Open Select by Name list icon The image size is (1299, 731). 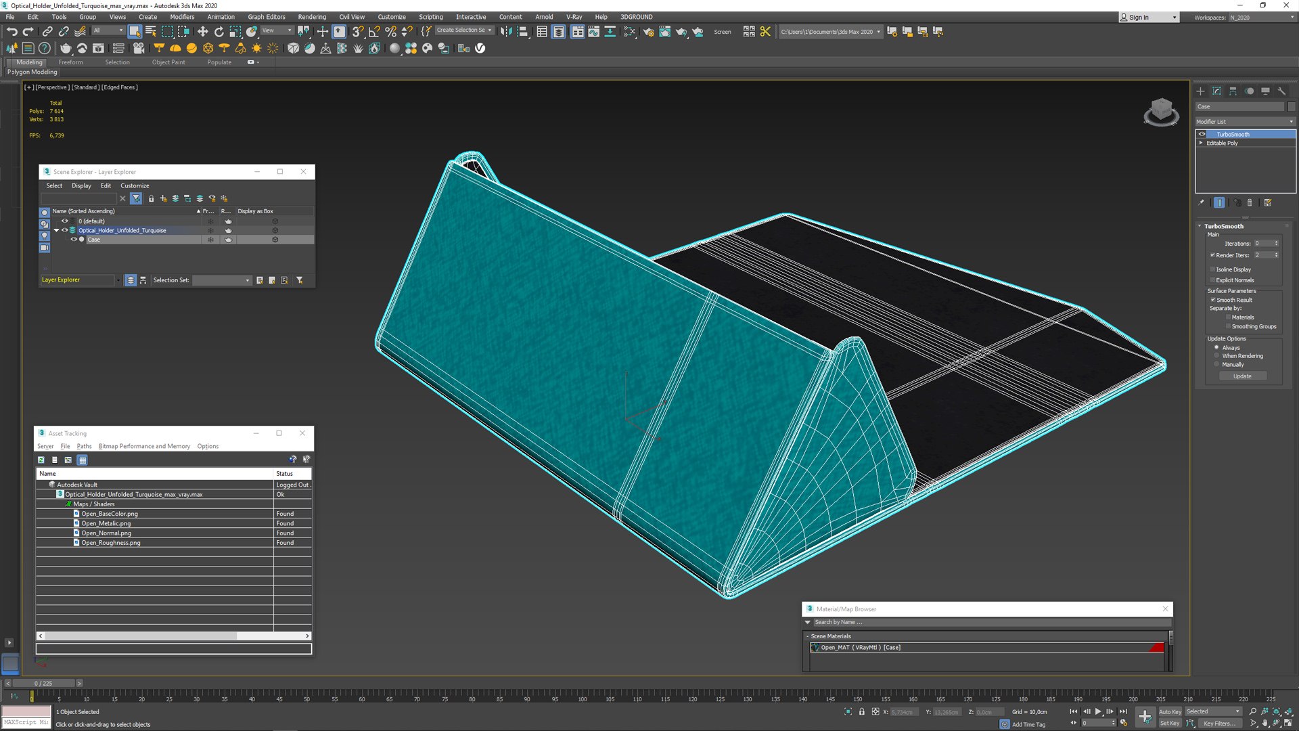151,31
